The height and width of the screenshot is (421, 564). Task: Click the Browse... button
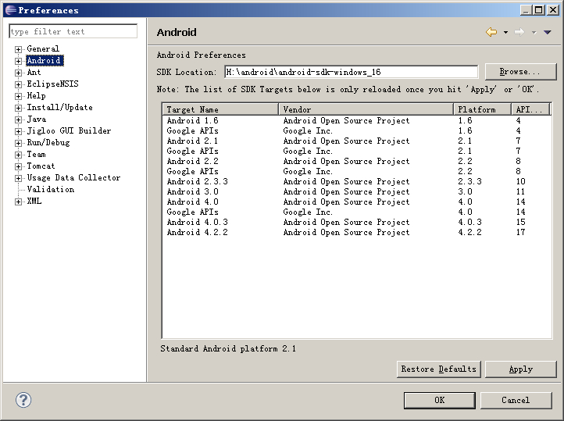coord(520,72)
